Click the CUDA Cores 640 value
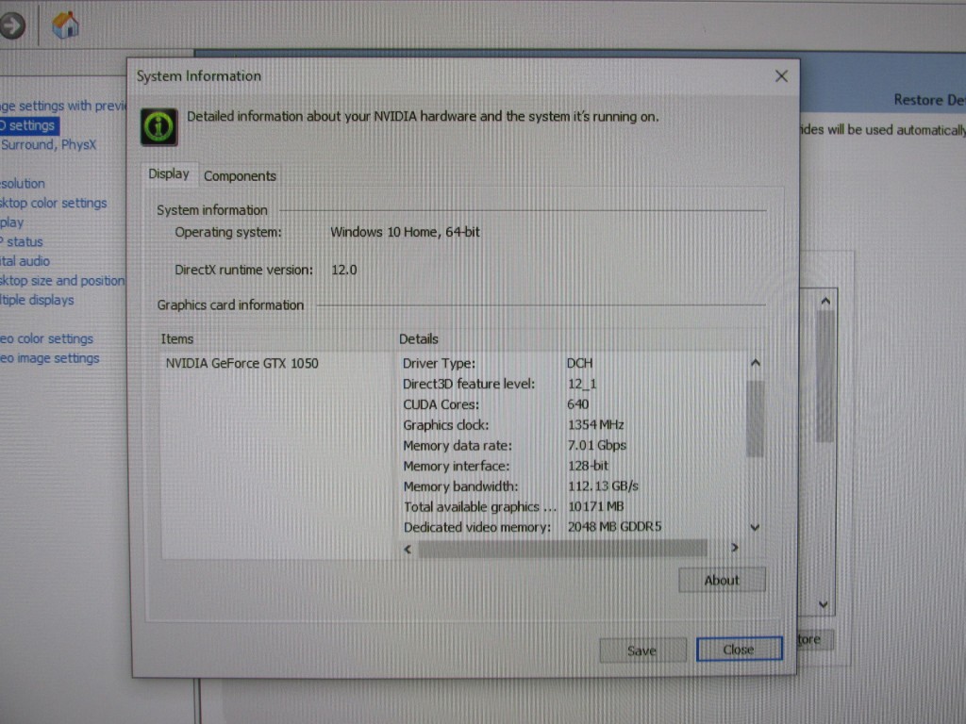 578,404
